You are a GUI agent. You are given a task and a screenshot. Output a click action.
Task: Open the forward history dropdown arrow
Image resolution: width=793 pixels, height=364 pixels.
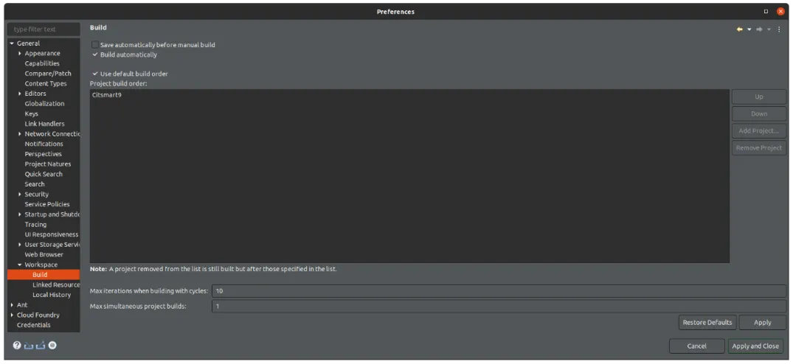(769, 29)
